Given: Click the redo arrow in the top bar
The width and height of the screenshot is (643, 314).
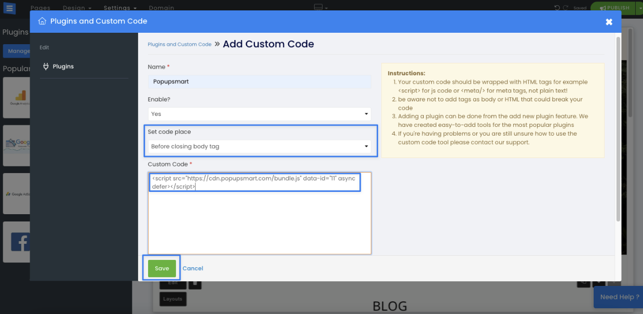Looking at the screenshot, I should tap(566, 8).
